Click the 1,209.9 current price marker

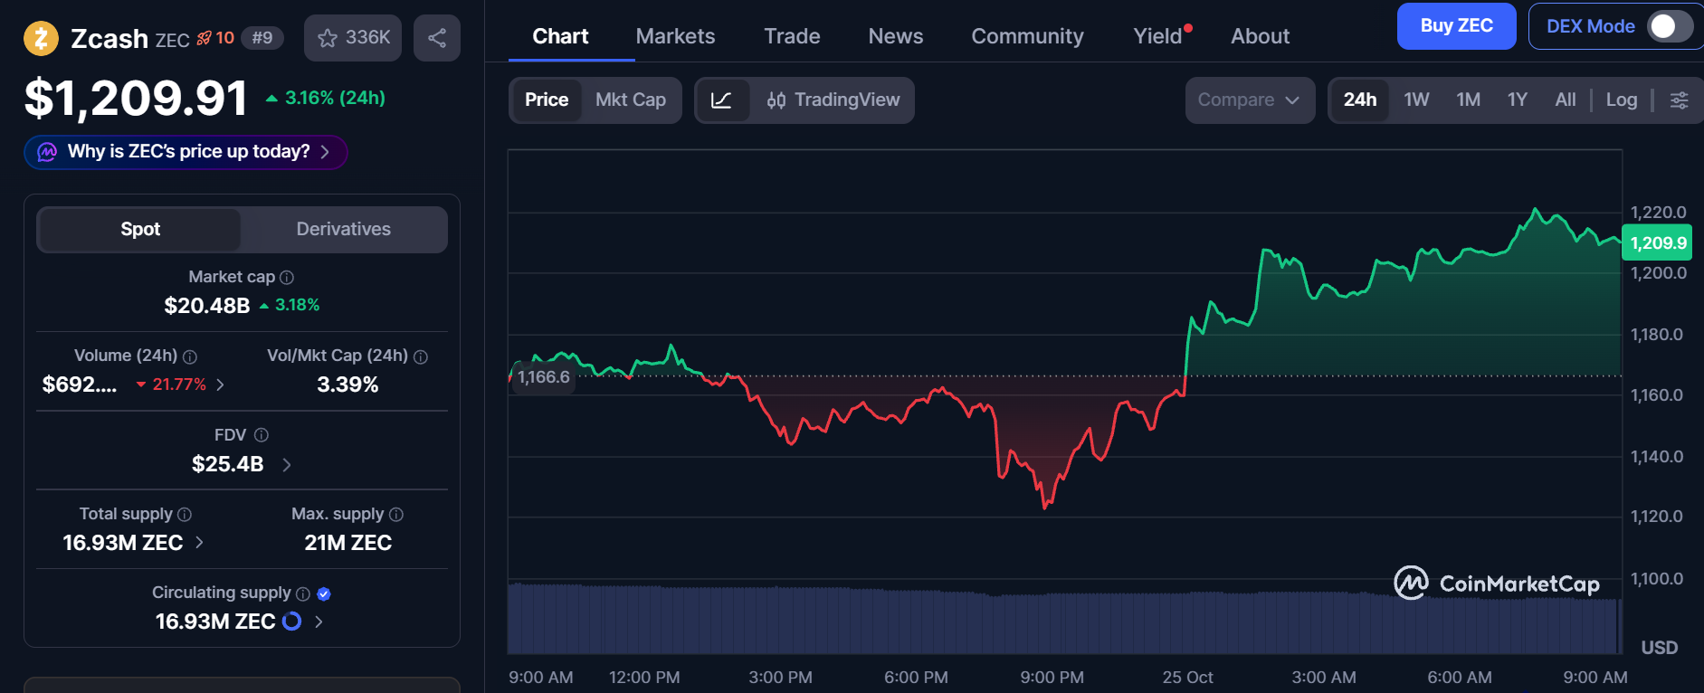[1657, 243]
